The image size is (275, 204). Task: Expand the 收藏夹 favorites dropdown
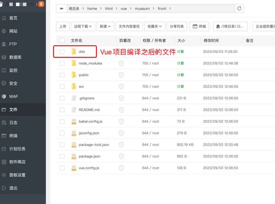(x=155, y=26)
